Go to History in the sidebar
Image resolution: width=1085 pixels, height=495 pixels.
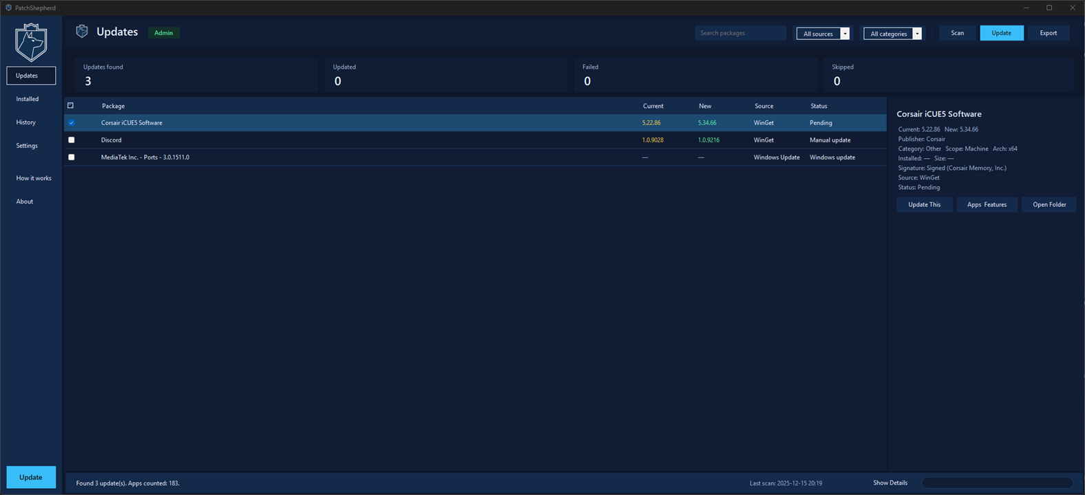click(x=26, y=122)
